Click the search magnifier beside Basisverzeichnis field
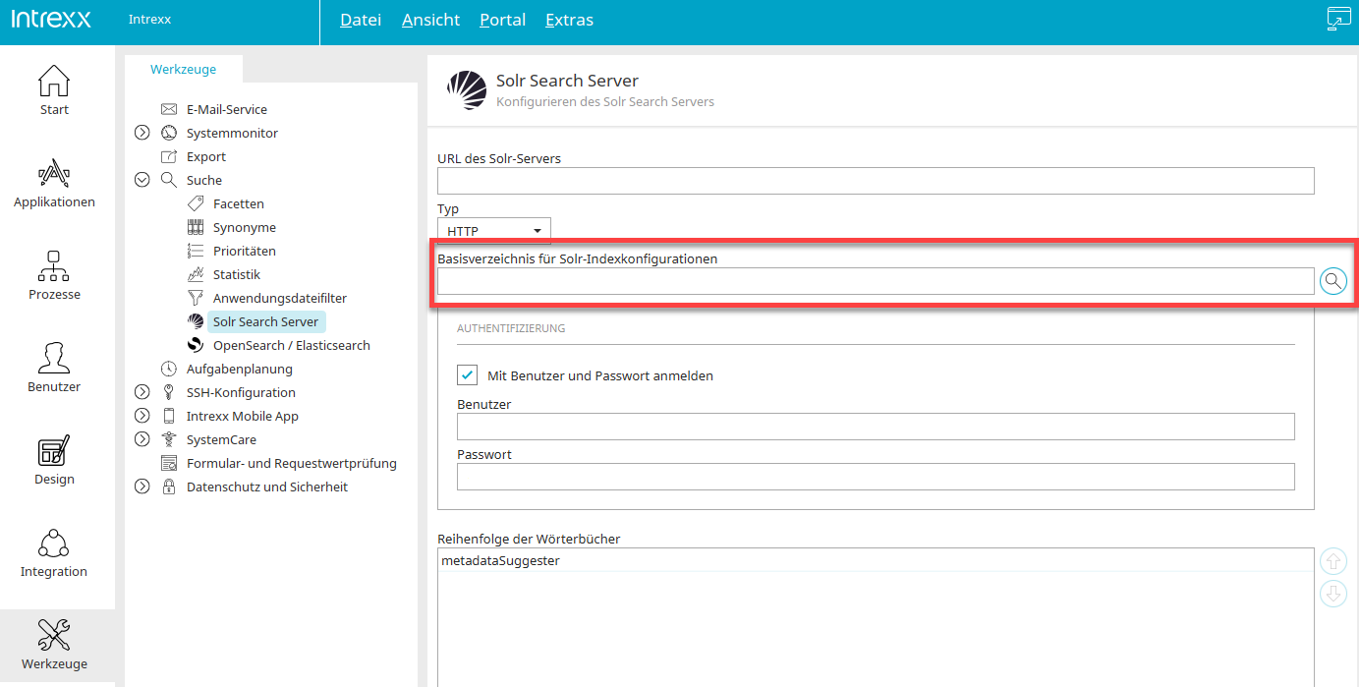The height and width of the screenshot is (687, 1359). point(1332,281)
